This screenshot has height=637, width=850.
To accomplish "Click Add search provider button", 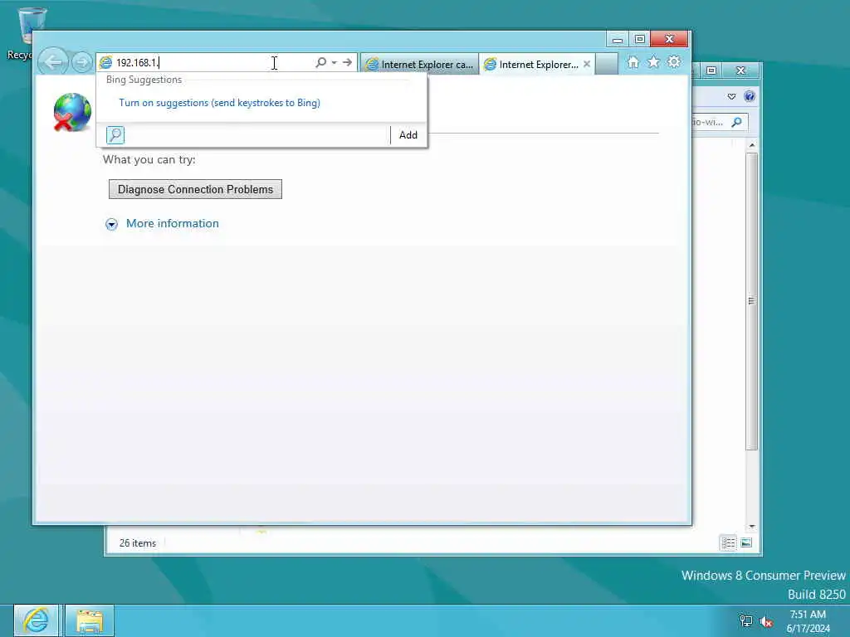I will (x=408, y=135).
